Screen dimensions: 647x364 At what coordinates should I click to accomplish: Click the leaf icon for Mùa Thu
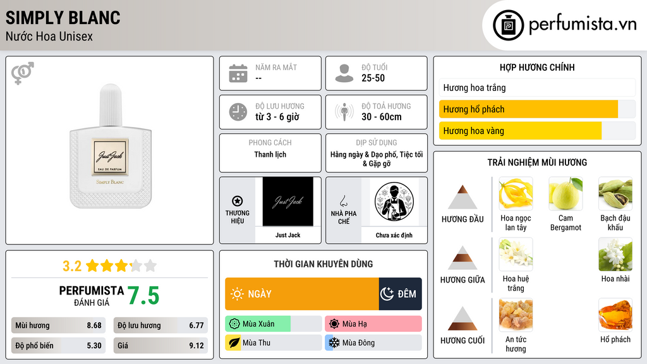click(234, 343)
